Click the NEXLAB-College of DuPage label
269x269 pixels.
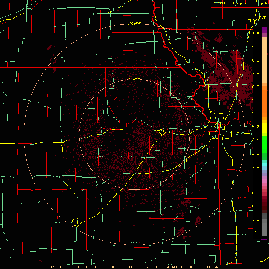click(240, 3)
